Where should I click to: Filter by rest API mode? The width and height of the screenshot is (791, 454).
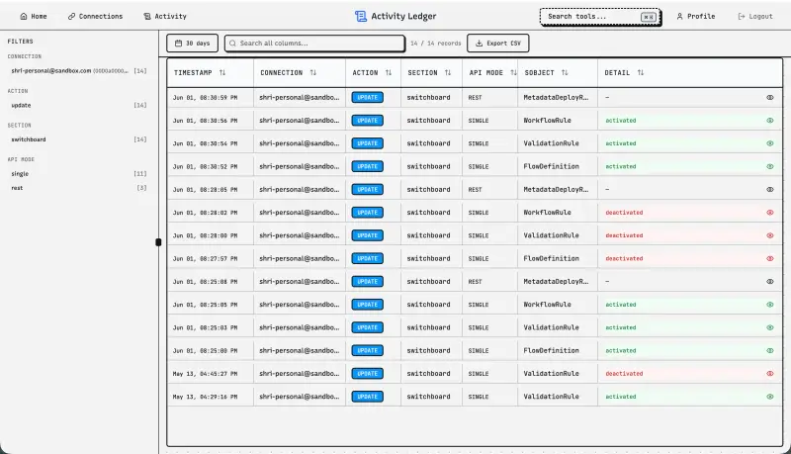[x=79, y=188]
